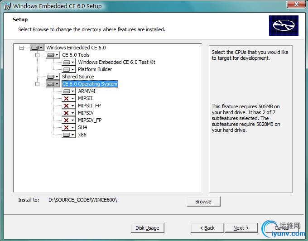The image size is (308, 241).
Task: Click the setup installer icon in title bar
Action: click(x=7, y=6)
